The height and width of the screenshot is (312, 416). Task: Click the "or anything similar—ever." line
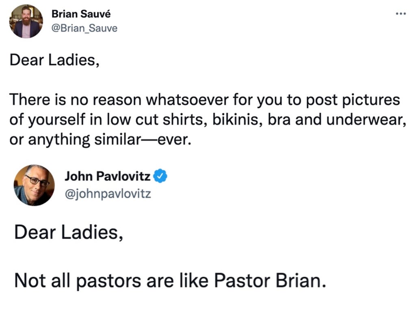pos(100,139)
